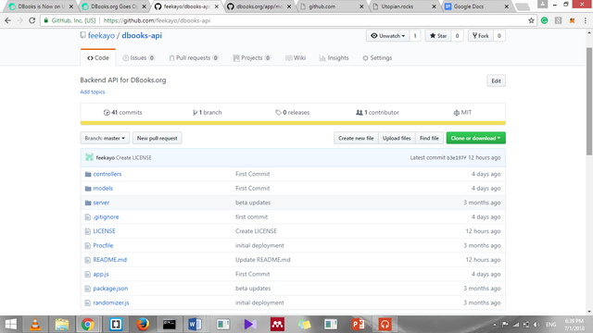
Task: Open the Unwatch dropdown
Action: [x=387, y=36]
